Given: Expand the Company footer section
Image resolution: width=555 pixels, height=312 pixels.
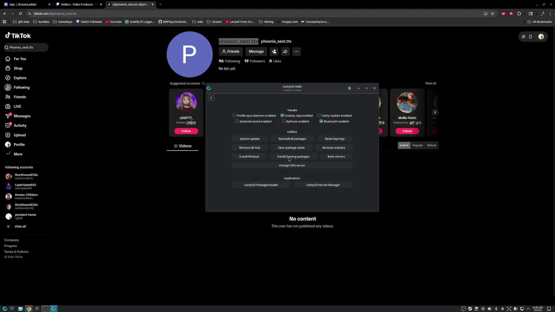Looking at the screenshot, I should pyautogui.click(x=12, y=240).
